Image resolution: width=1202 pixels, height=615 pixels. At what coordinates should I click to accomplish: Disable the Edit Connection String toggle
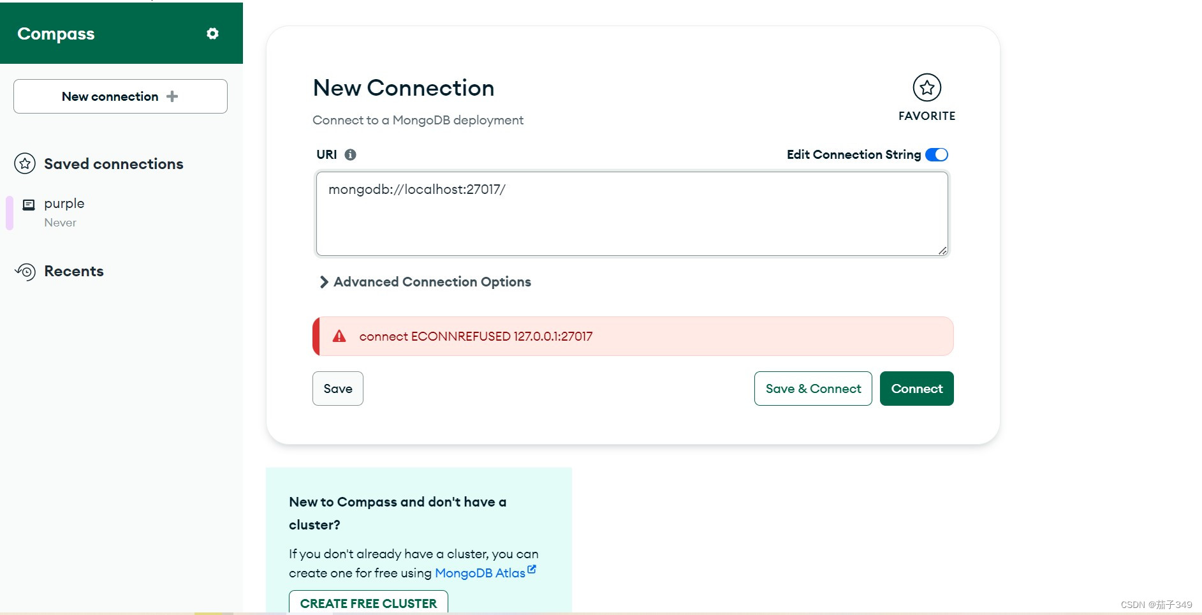coord(936,154)
